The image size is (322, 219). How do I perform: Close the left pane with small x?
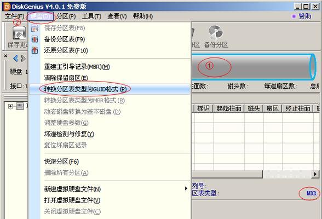click(x=5, y=56)
